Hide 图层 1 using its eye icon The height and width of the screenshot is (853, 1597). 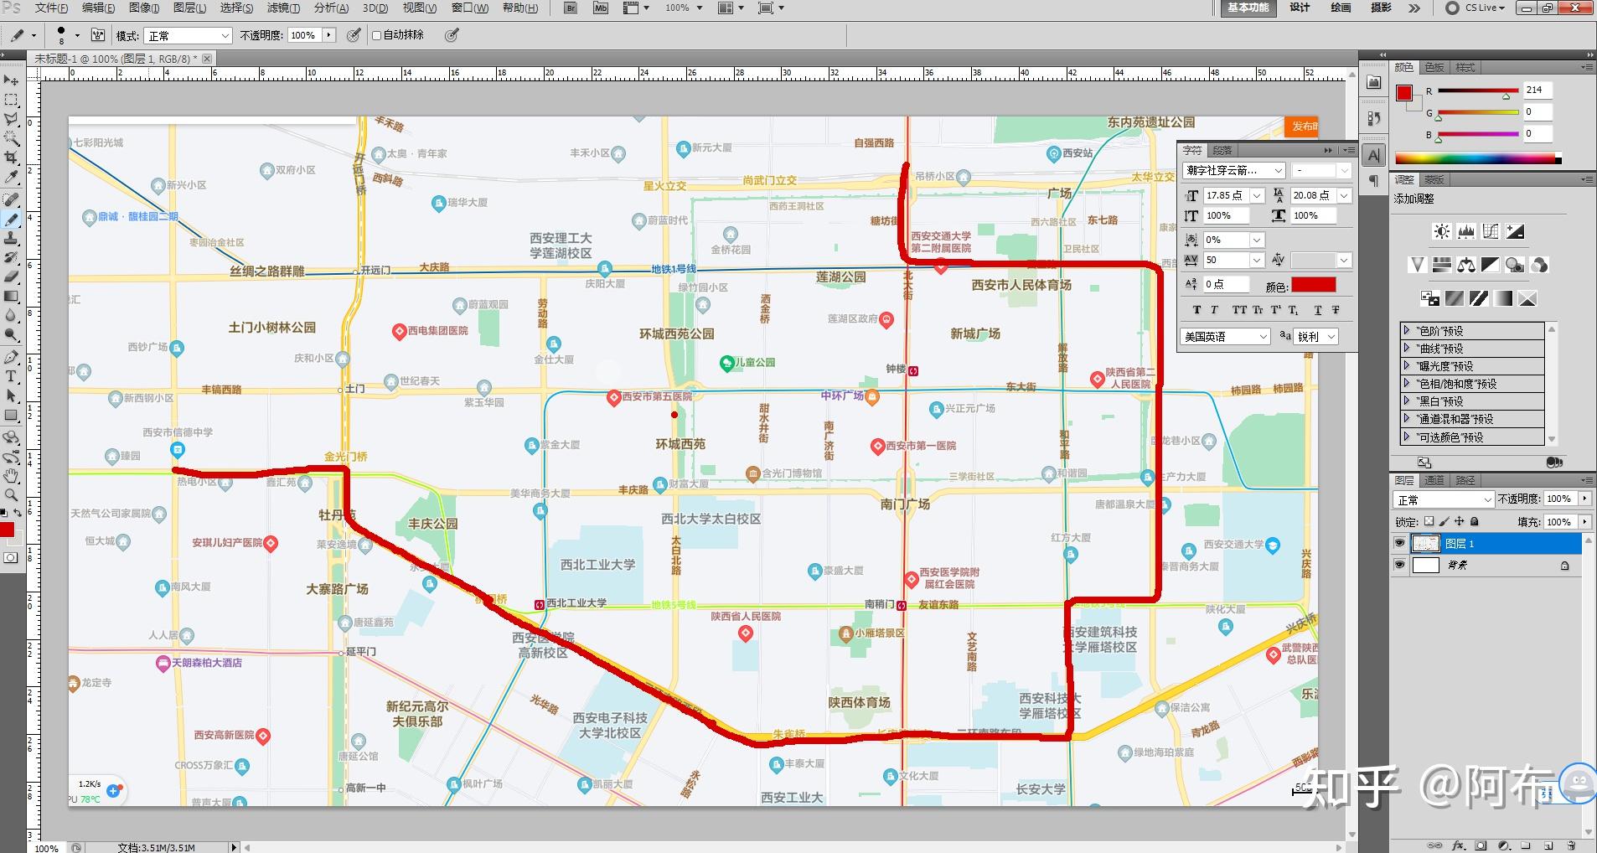[x=1399, y=543]
